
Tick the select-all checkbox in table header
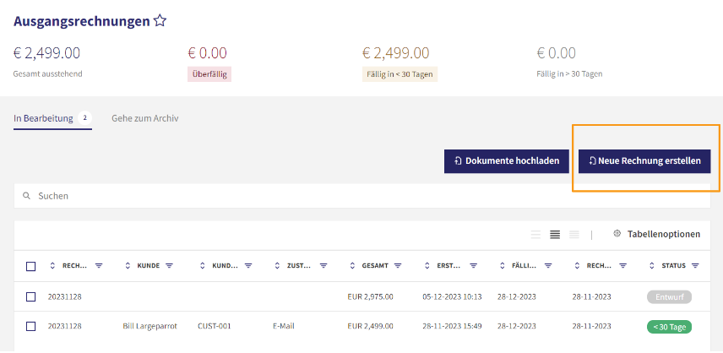[31, 266]
